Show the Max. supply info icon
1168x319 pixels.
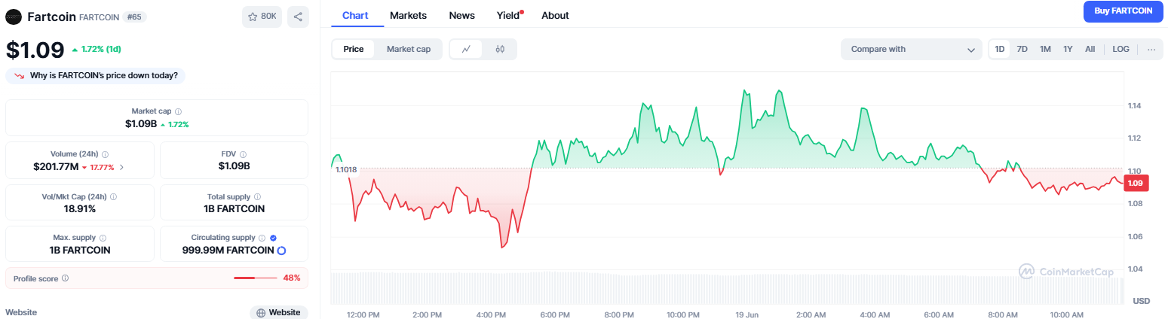tap(103, 238)
